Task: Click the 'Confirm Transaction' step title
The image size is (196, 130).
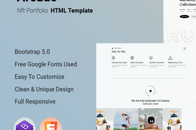Action: pos(157,63)
